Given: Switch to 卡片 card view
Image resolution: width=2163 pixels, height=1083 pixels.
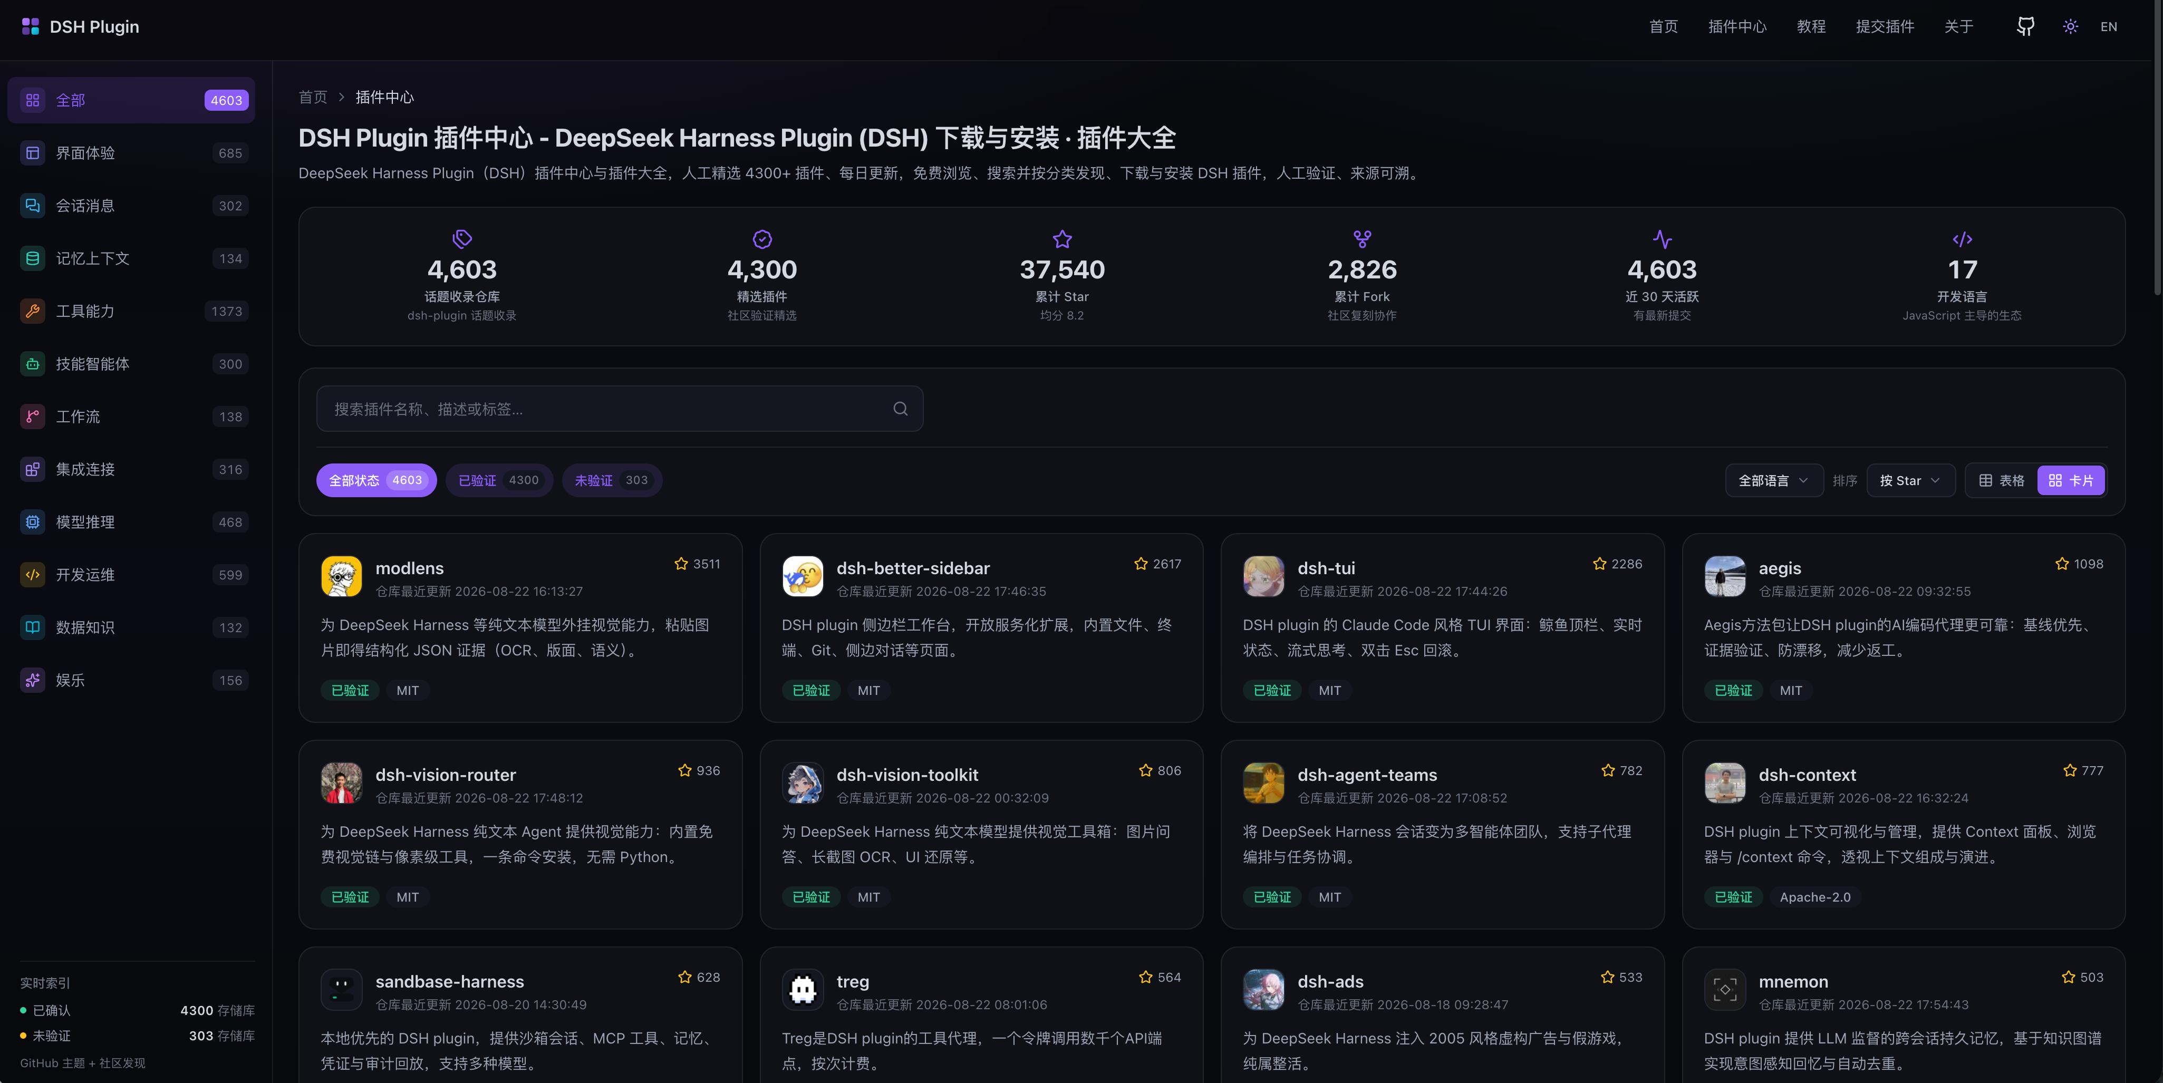Looking at the screenshot, I should click(x=2071, y=480).
